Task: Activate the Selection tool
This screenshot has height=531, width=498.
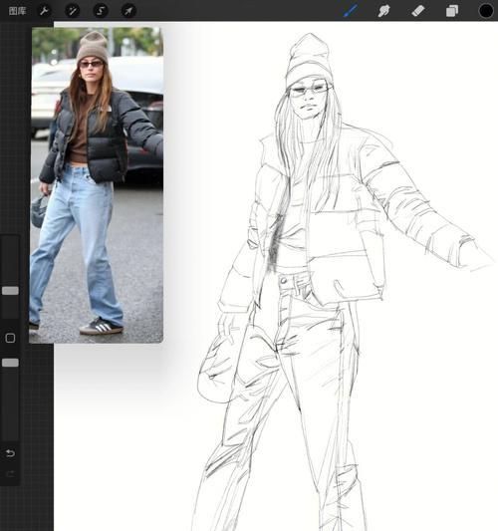Action: 101,11
